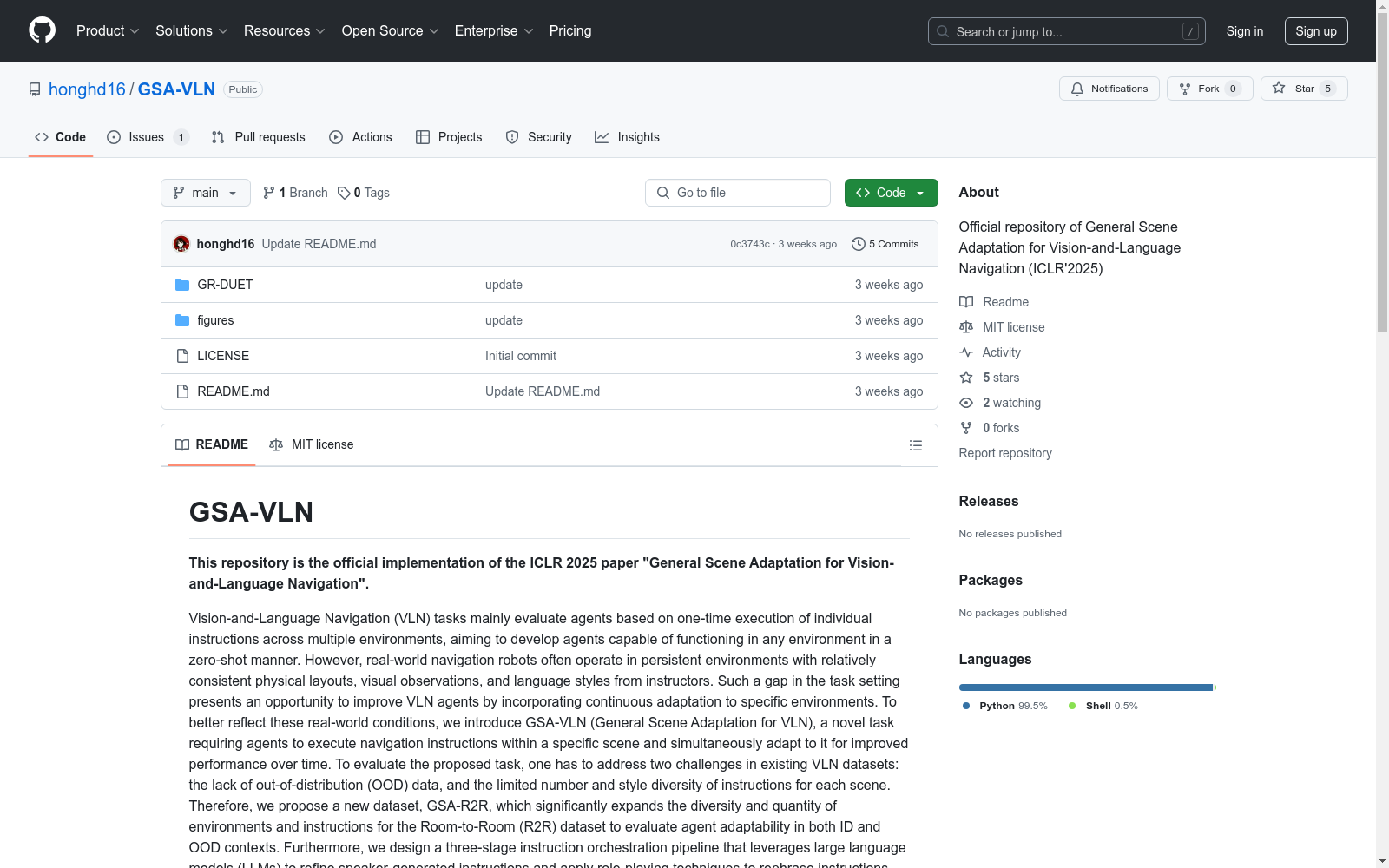
Task: Expand the Resources menu
Action: [x=285, y=31]
